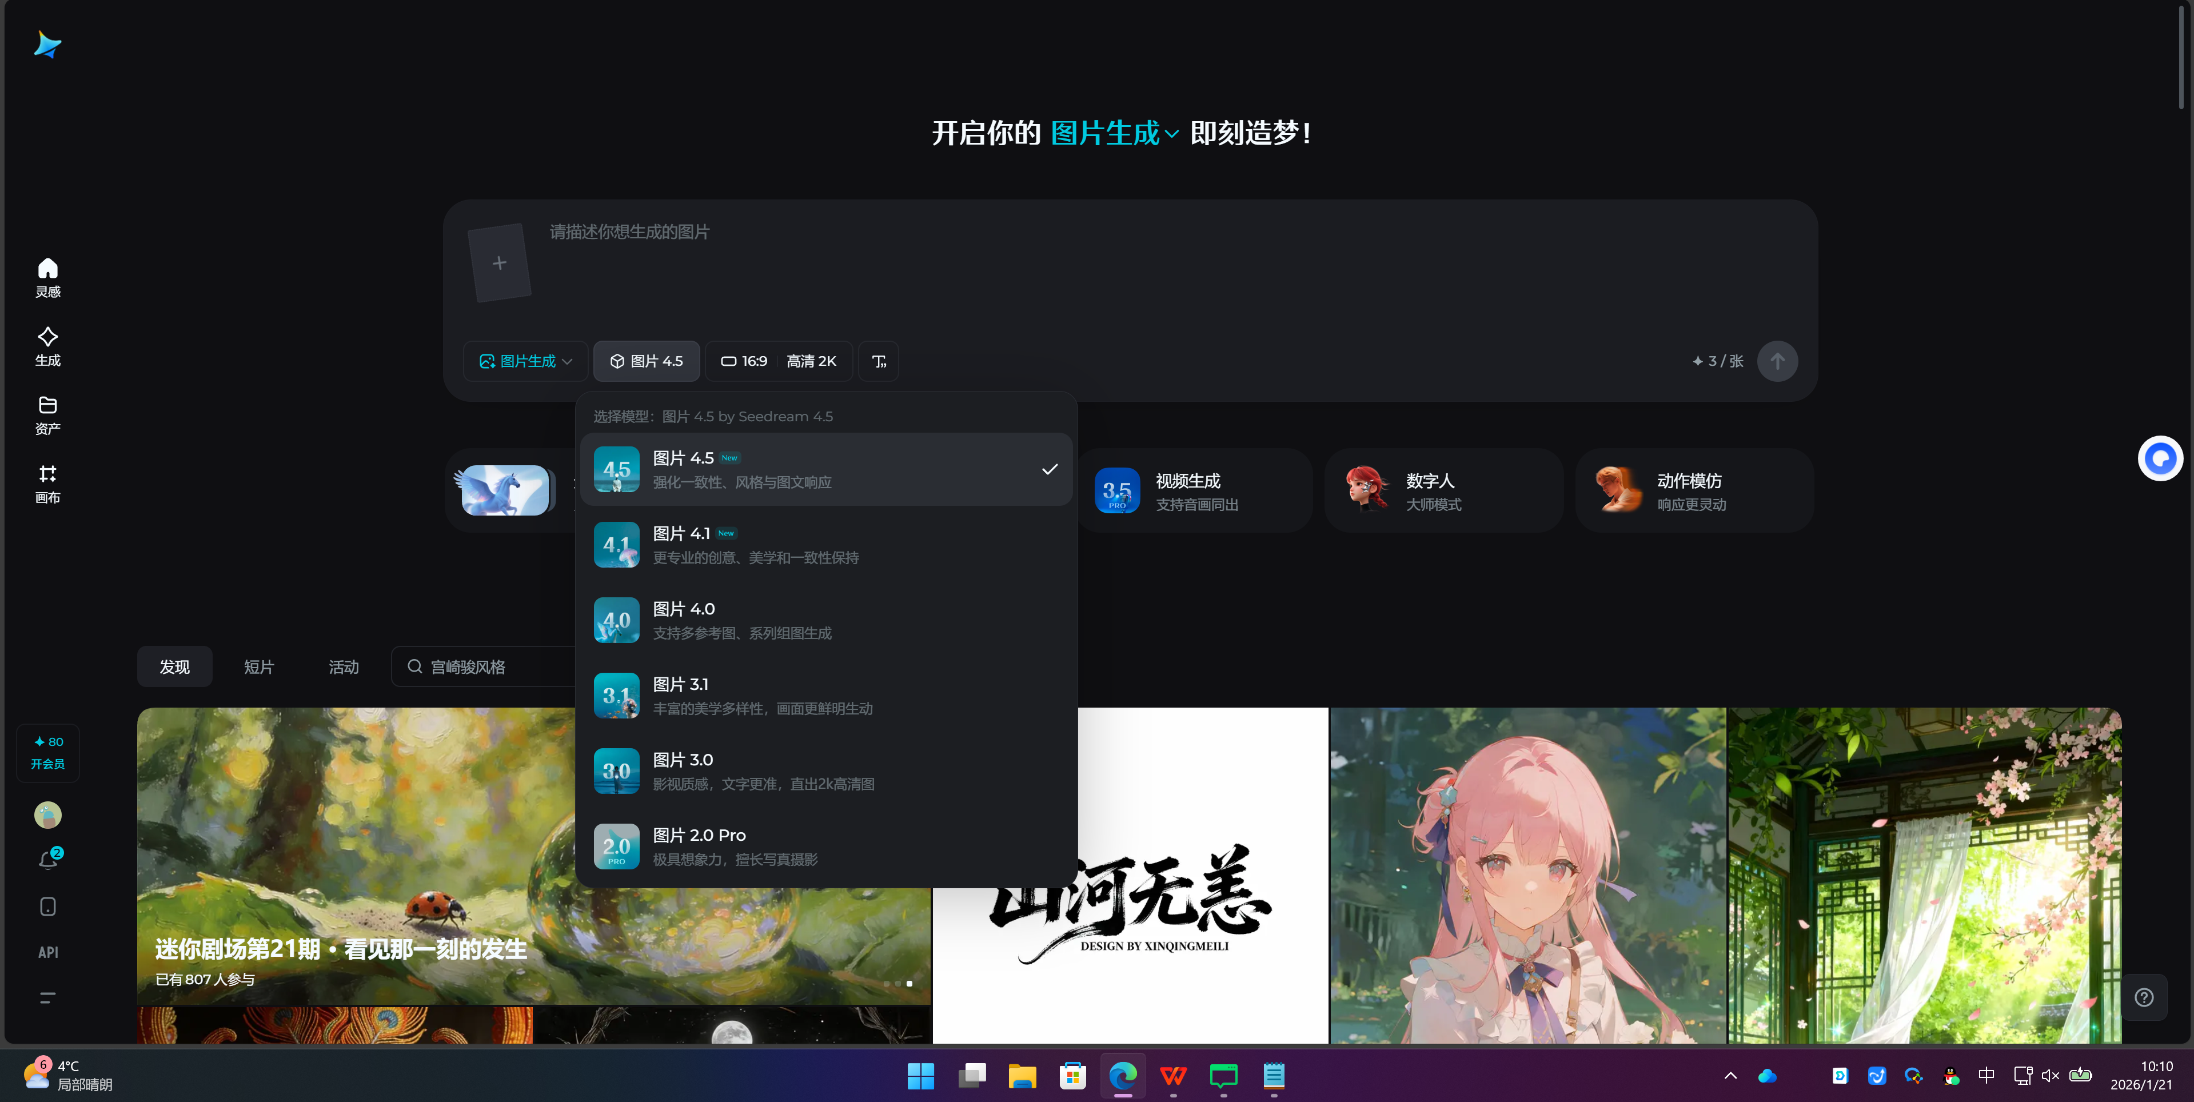Open the 资产 assets panel
The height and width of the screenshot is (1102, 2194).
point(47,415)
